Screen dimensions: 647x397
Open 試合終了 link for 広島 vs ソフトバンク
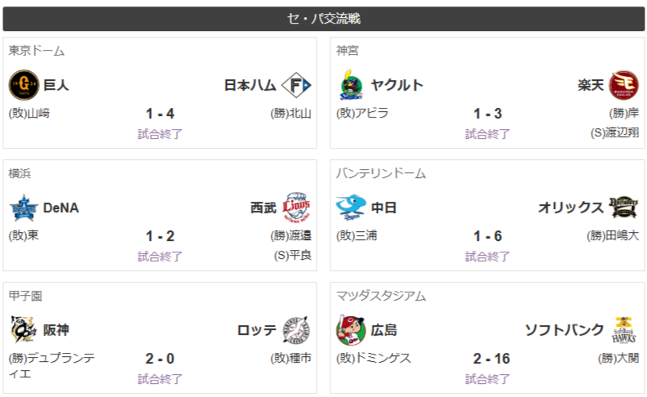487,379
